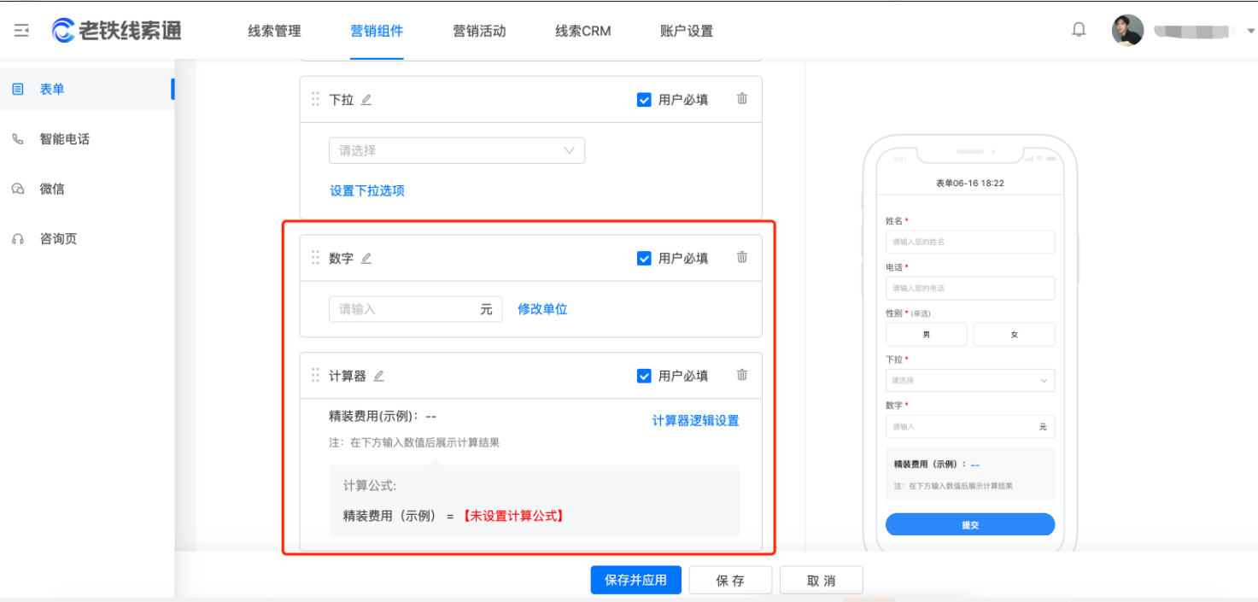Open the 下拉 dropdown in phone preview
This screenshot has width=1258, height=602.
click(x=970, y=380)
